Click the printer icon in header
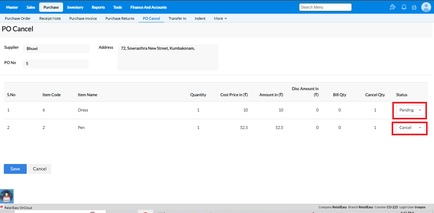The height and width of the screenshot is (213, 434). click(x=414, y=7)
